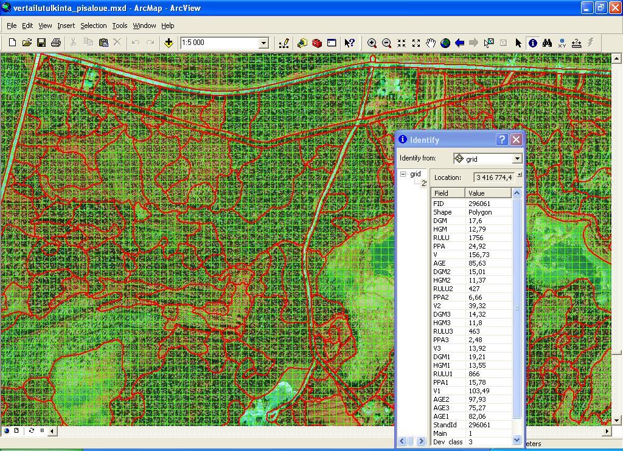Click the Identify list scroll up arrow

[517, 193]
